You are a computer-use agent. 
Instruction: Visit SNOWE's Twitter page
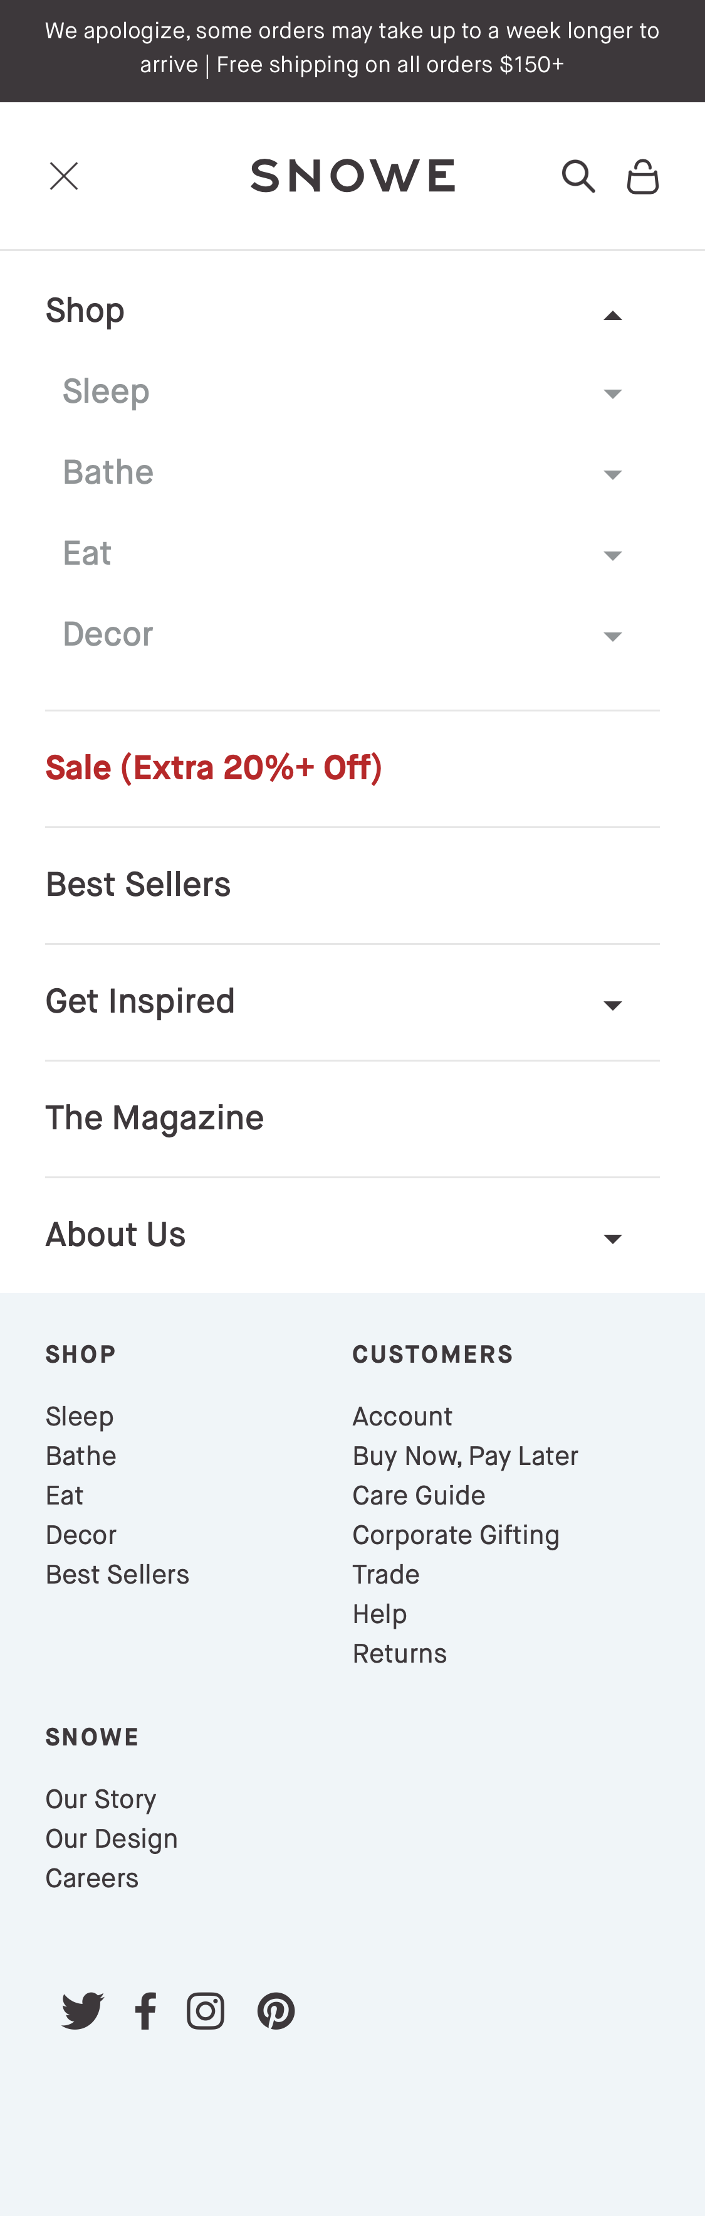click(81, 2010)
